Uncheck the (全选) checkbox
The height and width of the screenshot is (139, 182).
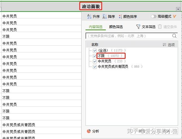click(95, 50)
